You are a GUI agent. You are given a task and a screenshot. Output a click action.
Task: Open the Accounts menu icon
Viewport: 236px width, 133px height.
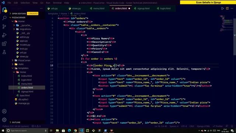(x=4, y=111)
